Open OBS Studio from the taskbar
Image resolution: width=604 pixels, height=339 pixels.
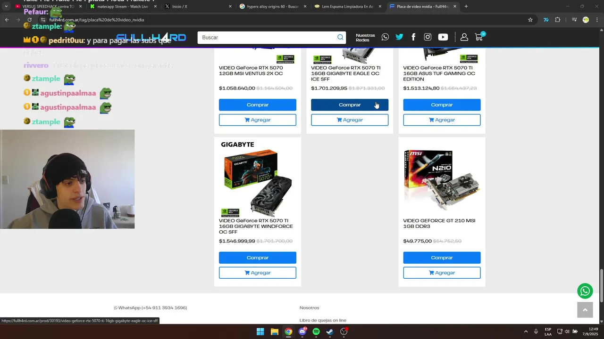tap(344, 331)
